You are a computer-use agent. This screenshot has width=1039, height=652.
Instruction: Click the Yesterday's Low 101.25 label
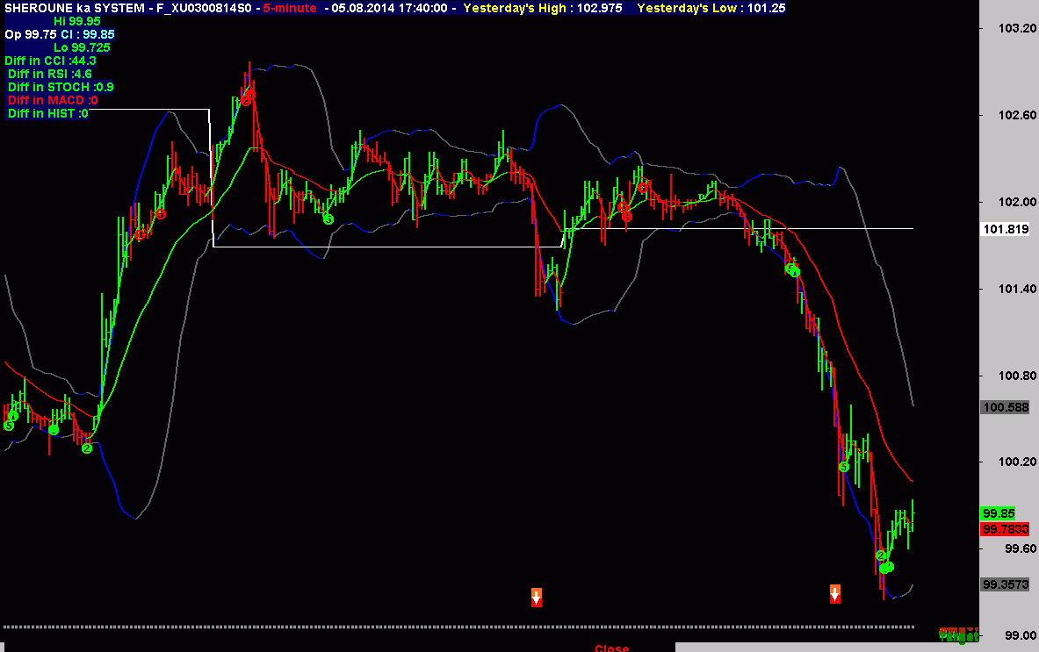711,8
